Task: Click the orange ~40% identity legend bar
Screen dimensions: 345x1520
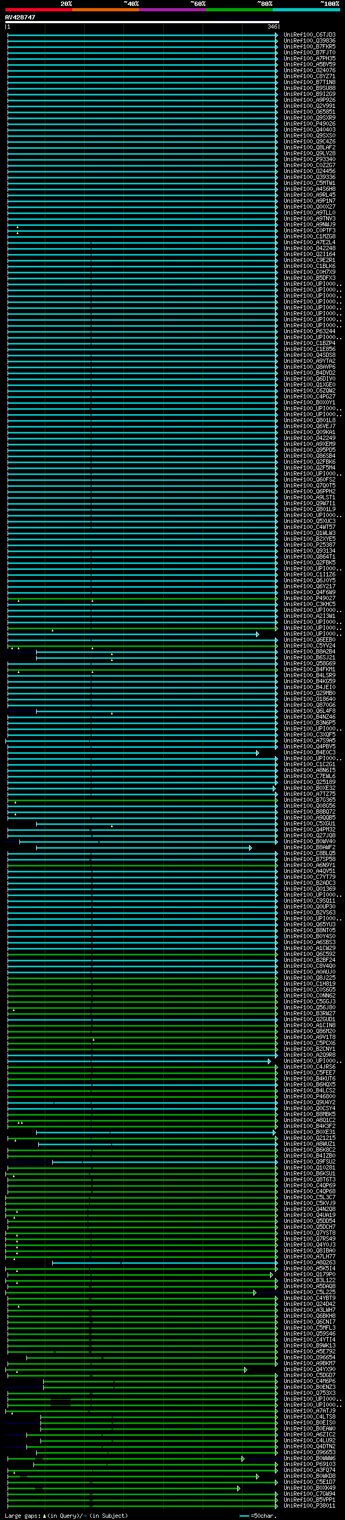Action: point(106,10)
